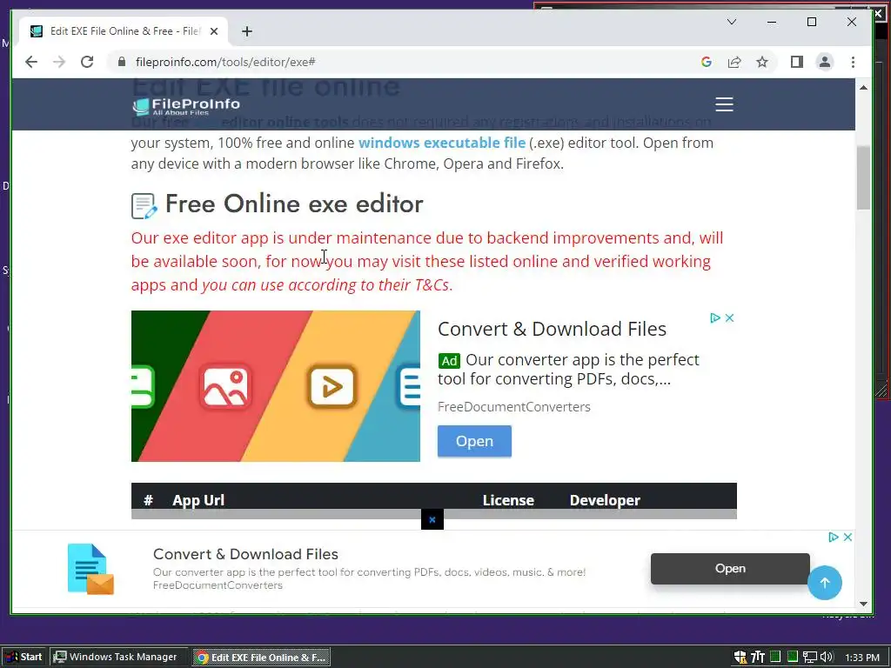Click the bottom banner document-mail icon

tap(90, 569)
